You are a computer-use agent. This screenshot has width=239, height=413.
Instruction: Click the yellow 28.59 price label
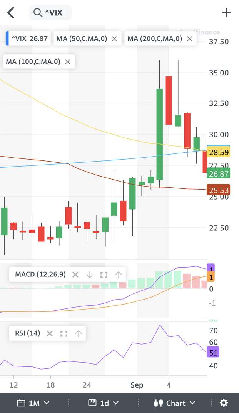tap(219, 153)
